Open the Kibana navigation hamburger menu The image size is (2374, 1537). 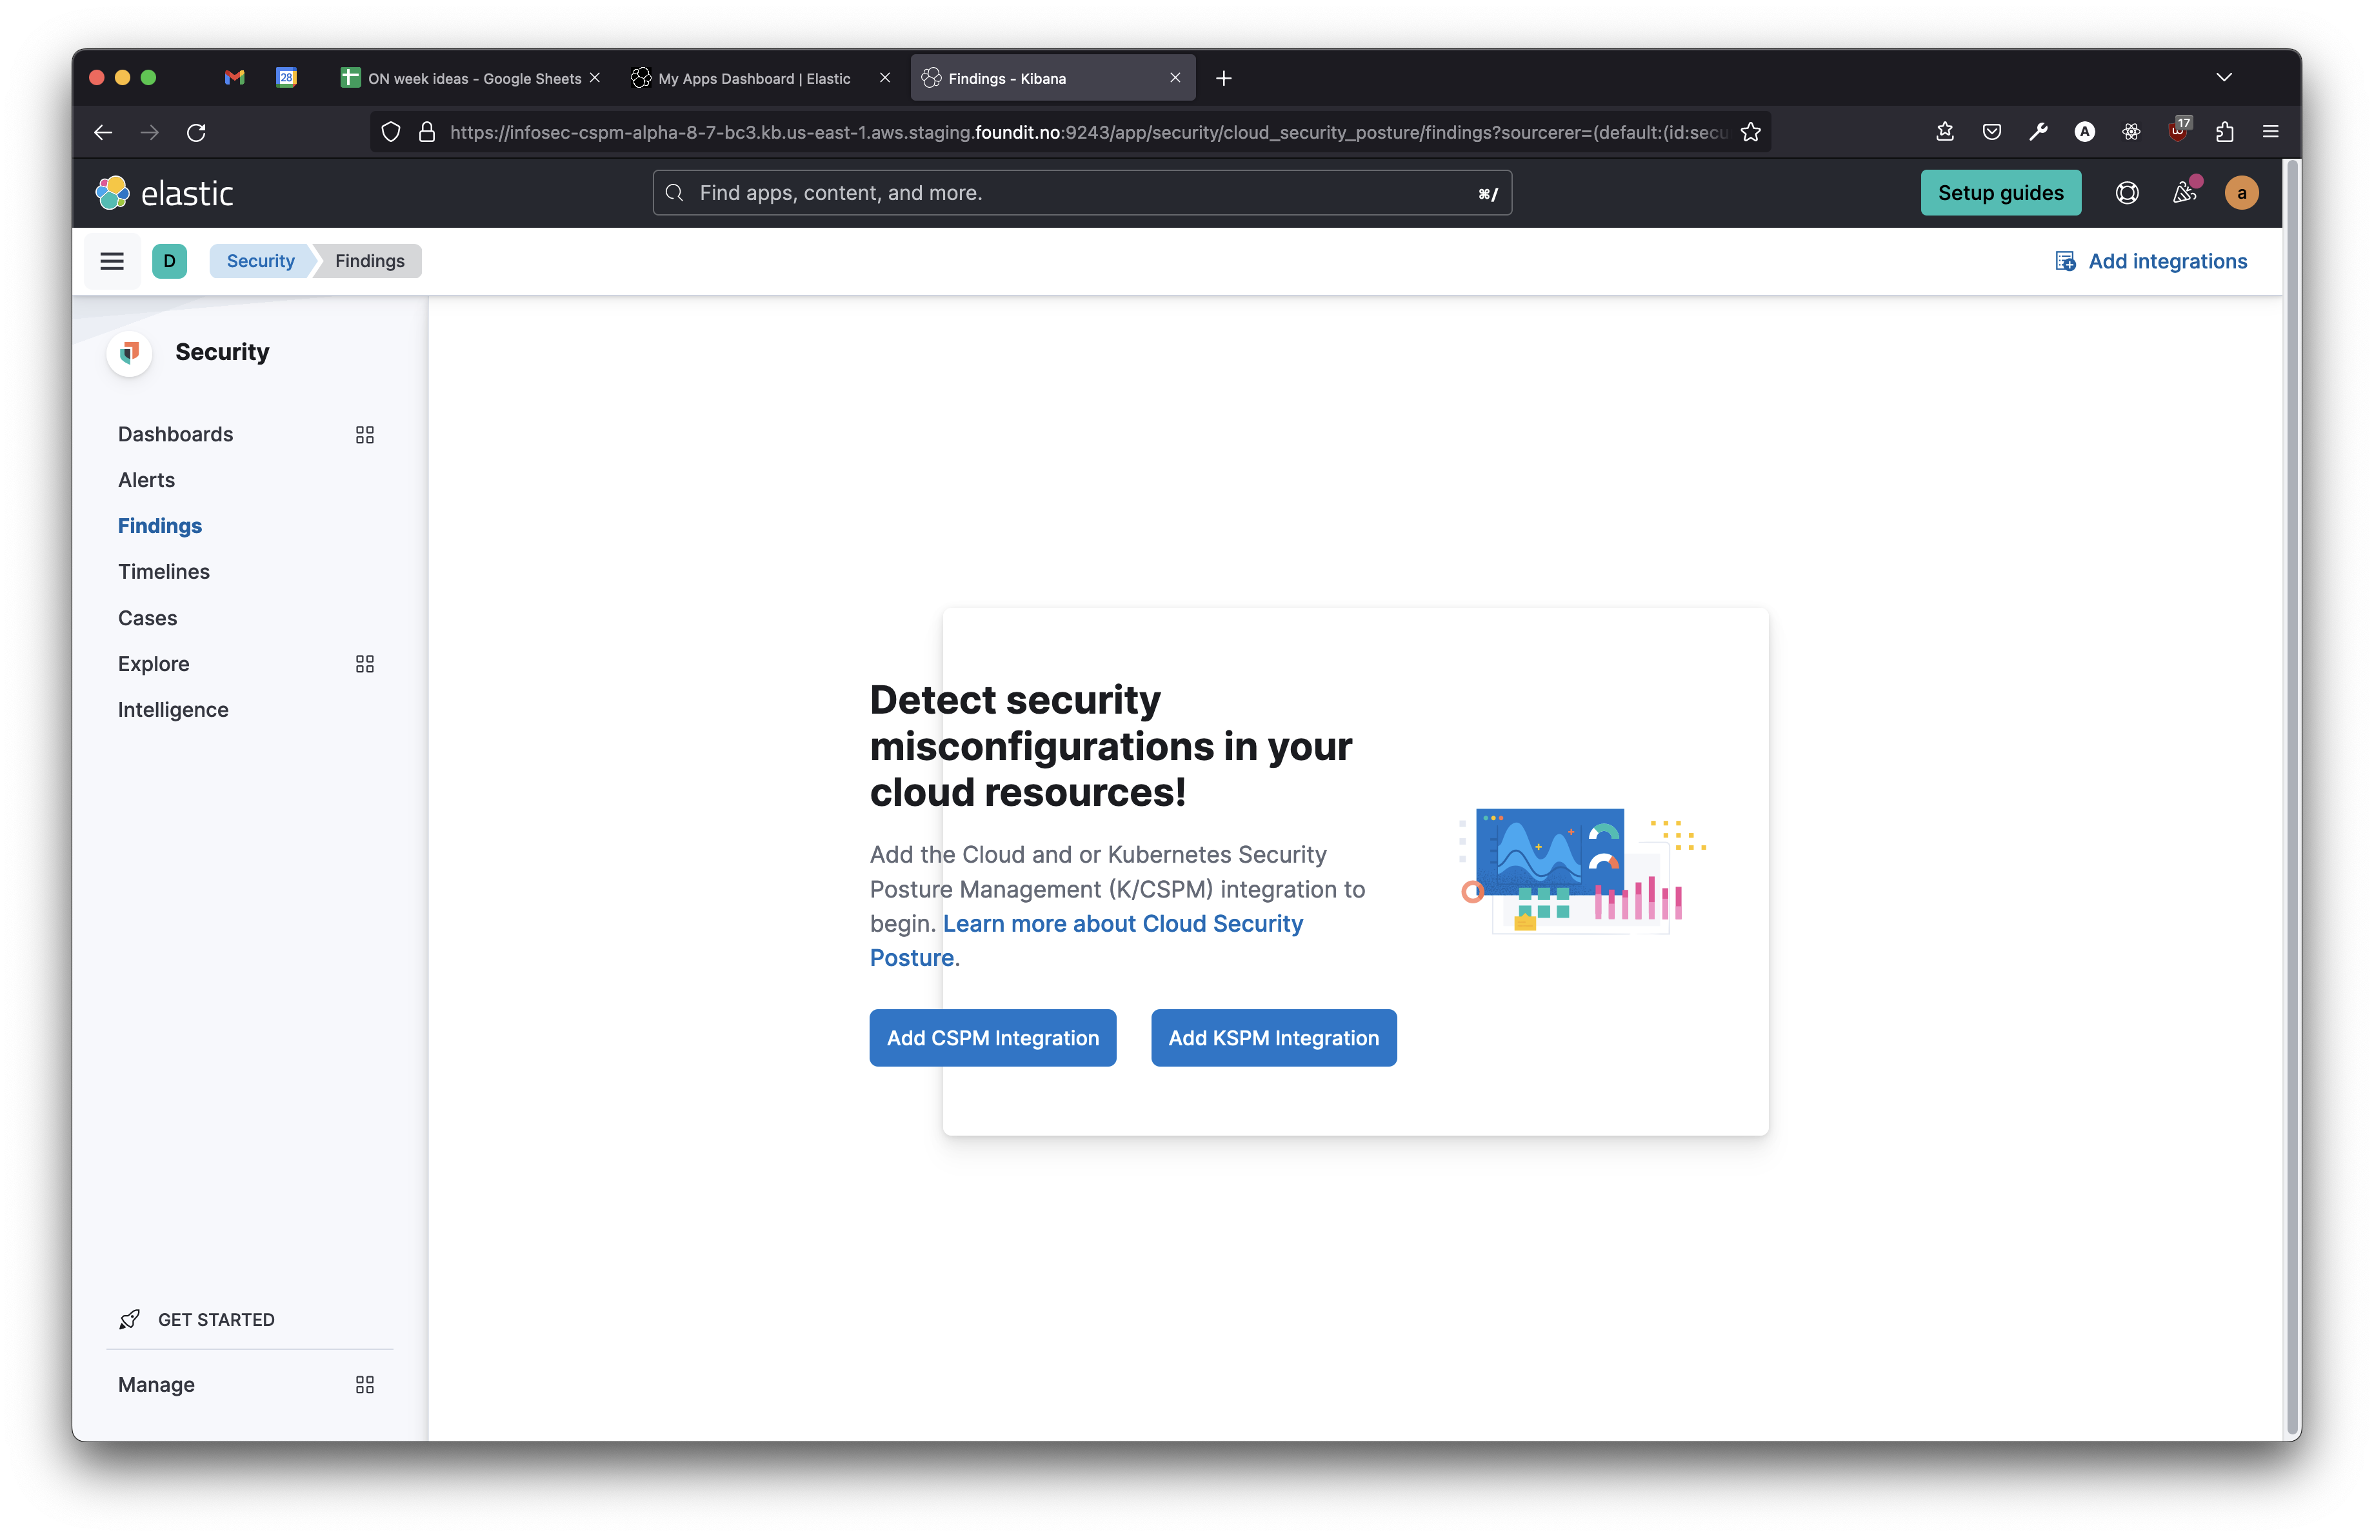tap(111, 260)
